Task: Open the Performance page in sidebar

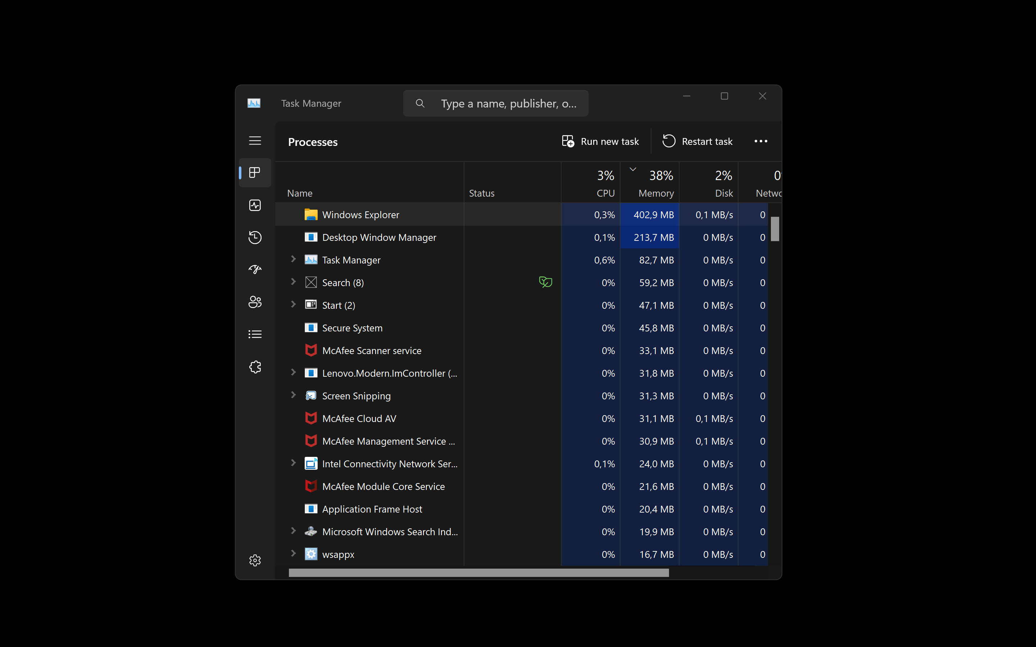Action: pos(255,205)
